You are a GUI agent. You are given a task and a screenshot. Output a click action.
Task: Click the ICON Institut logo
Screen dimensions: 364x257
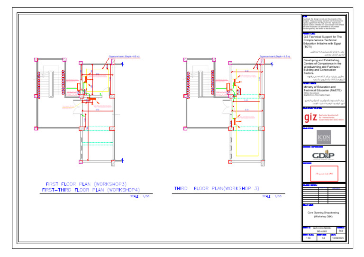point(324,137)
